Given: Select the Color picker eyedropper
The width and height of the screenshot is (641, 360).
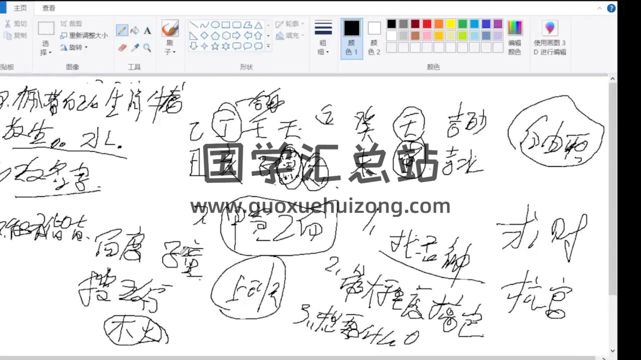Looking at the screenshot, I should [x=135, y=48].
